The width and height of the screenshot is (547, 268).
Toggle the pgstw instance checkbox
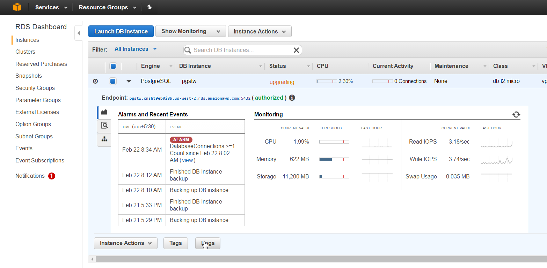pyautogui.click(x=112, y=81)
